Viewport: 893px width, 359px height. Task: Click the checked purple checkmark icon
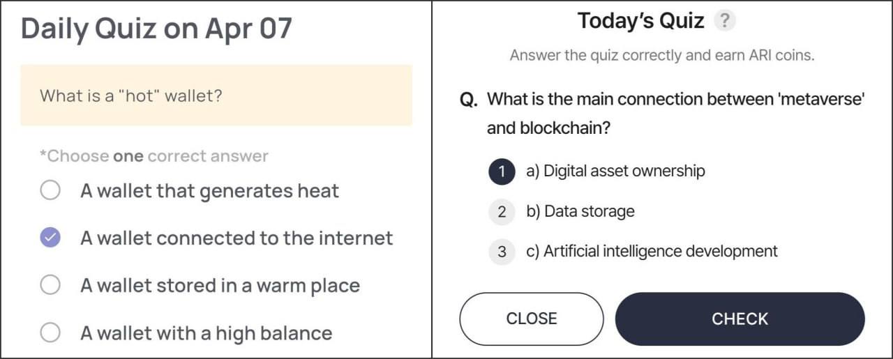click(x=50, y=238)
